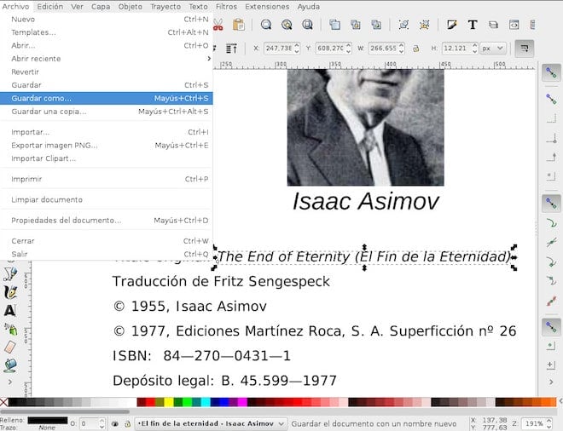Click the Group objects icon
The height and width of the screenshot is (431, 563).
403,25
